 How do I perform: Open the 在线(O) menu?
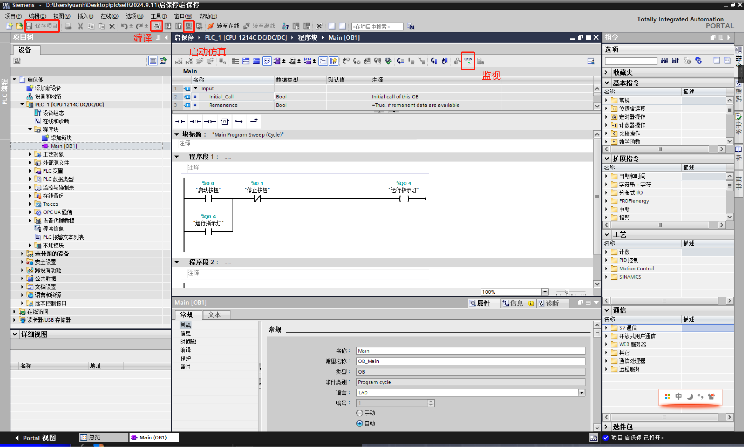click(x=109, y=16)
